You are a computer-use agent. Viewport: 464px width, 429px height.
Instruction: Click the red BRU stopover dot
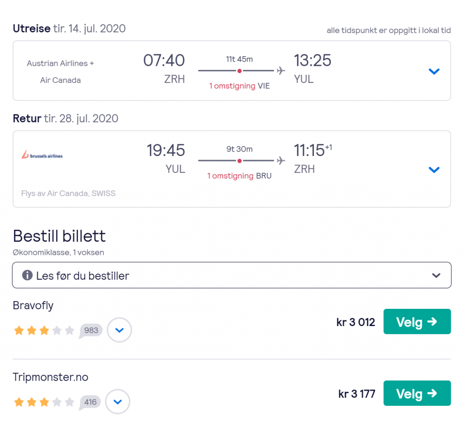tap(239, 161)
